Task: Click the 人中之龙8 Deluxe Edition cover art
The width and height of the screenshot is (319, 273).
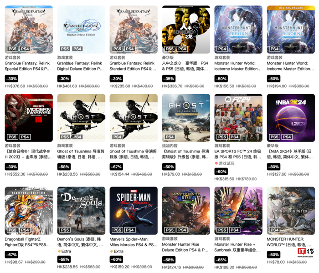Action: (x=186, y=30)
